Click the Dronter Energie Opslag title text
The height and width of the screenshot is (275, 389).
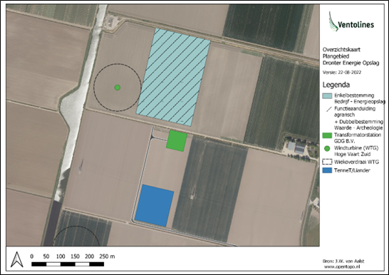pos(351,63)
